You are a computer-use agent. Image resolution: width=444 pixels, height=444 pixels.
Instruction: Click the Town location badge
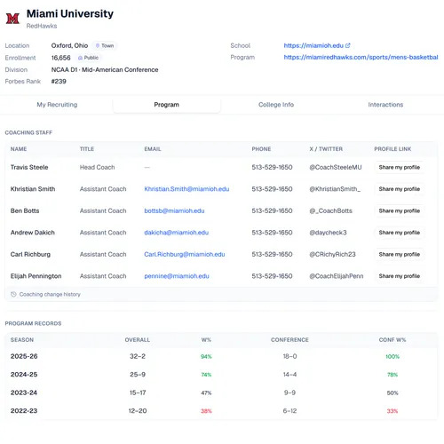coord(105,45)
